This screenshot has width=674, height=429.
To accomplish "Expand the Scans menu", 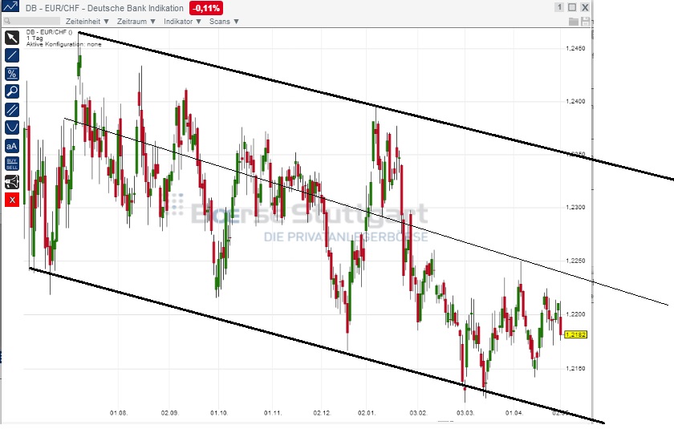I will pyautogui.click(x=224, y=22).
